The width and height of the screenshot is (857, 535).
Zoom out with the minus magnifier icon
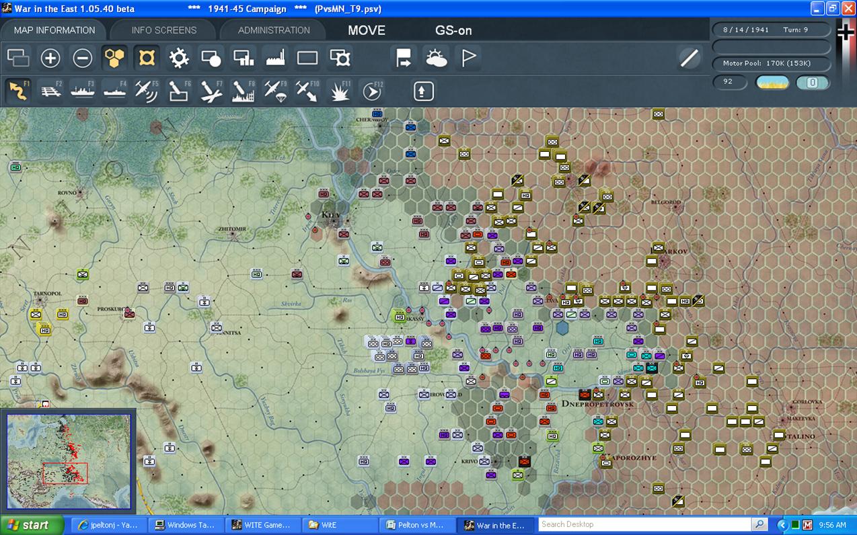click(x=83, y=58)
